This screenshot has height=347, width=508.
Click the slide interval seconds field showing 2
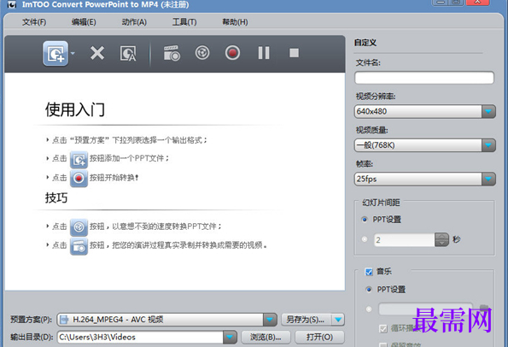point(404,239)
